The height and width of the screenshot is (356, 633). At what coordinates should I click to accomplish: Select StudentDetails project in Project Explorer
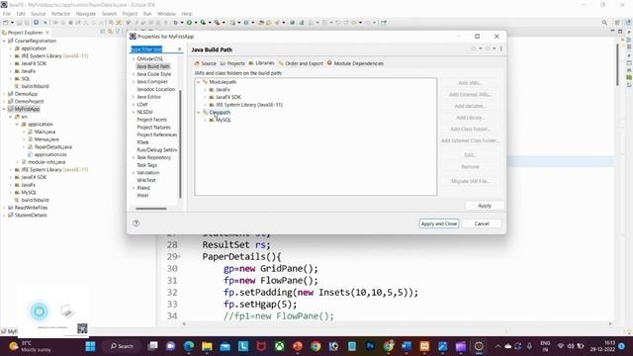tap(31, 216)
